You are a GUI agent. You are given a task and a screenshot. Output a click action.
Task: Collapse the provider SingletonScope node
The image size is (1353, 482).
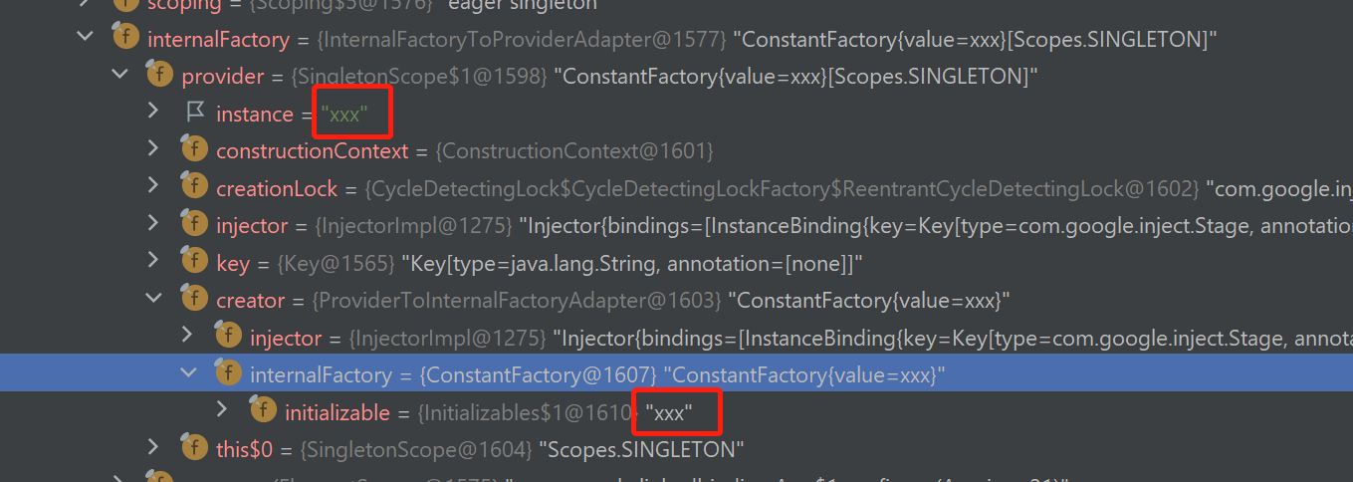point(120,75)
